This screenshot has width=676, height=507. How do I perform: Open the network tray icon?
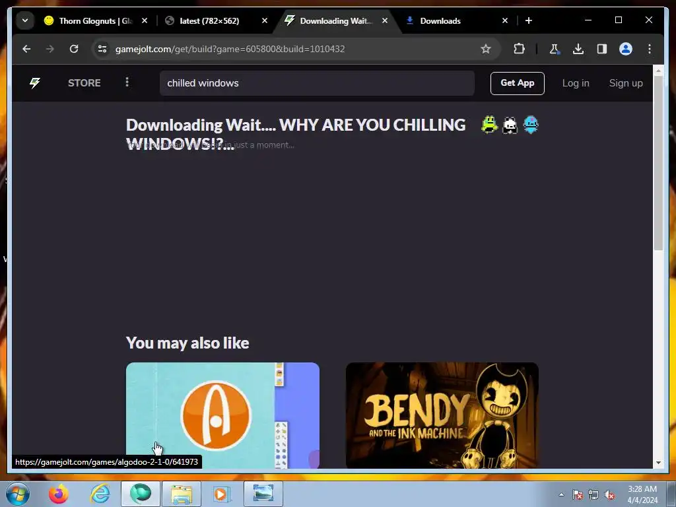[593, 494]
